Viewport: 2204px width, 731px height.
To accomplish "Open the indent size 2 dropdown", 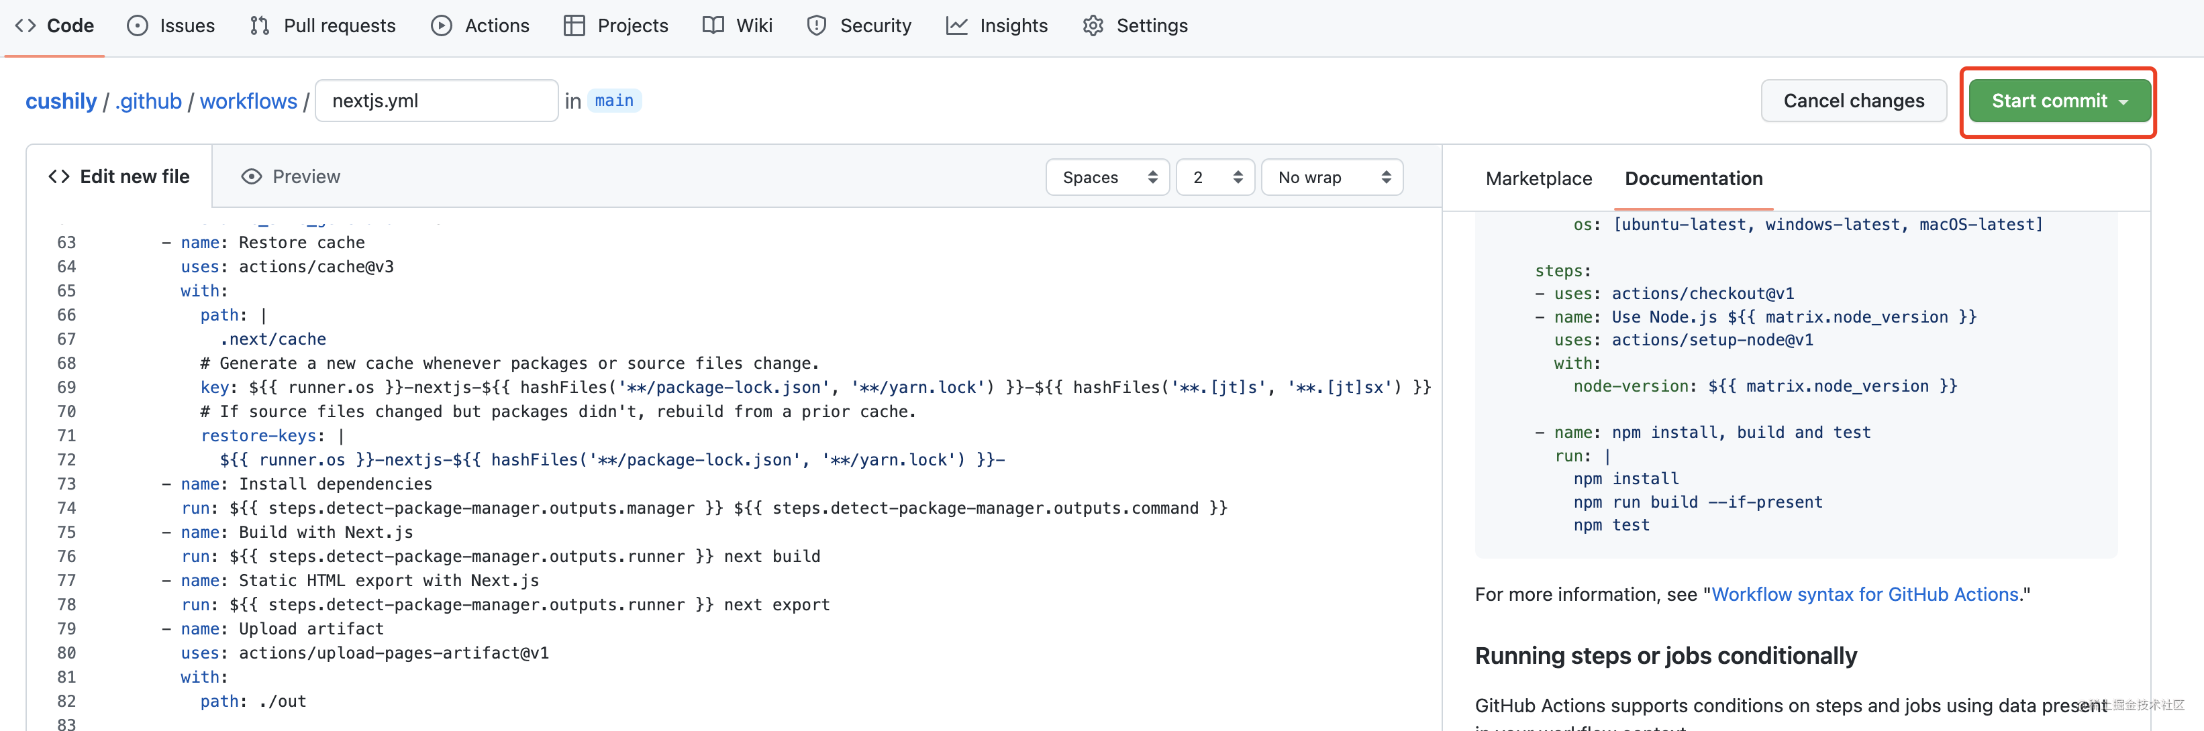I will [1215, 177].
